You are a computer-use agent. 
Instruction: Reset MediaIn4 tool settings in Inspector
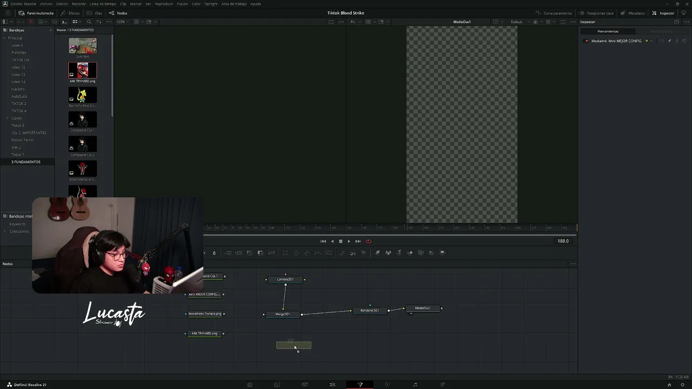[684, 41]
